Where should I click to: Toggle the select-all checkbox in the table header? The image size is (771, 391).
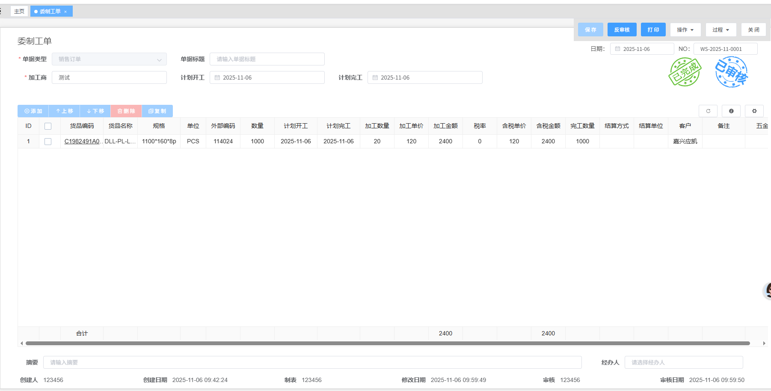coord(48,126)
